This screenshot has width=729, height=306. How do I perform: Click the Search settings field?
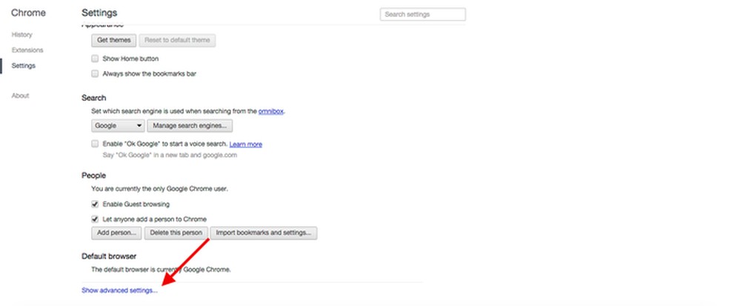click(422, 14)
